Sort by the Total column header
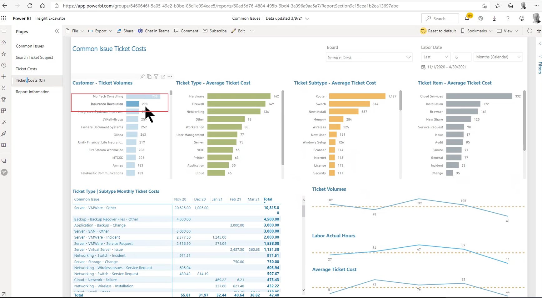Screen dimensions: 542x298 (268, 199)
